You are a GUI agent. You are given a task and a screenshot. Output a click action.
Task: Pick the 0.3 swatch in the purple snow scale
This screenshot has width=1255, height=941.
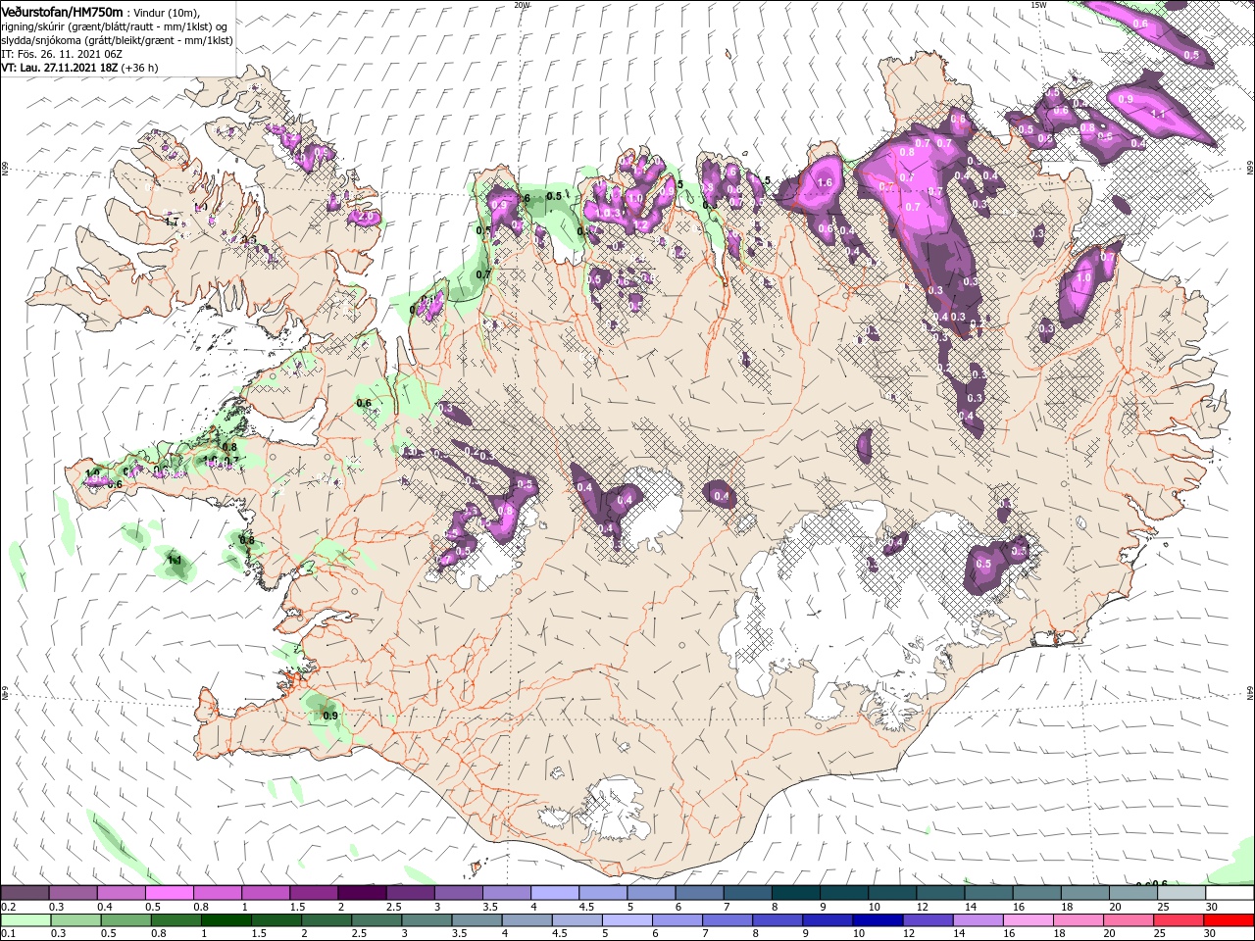[x=73, y=893]
